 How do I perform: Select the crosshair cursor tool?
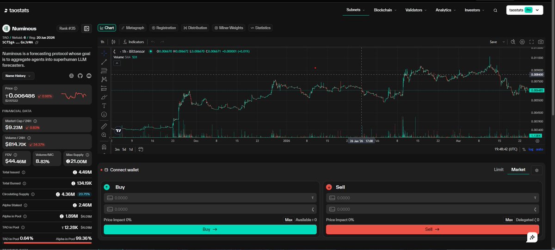pyautogui.click(x=104, y=53)
